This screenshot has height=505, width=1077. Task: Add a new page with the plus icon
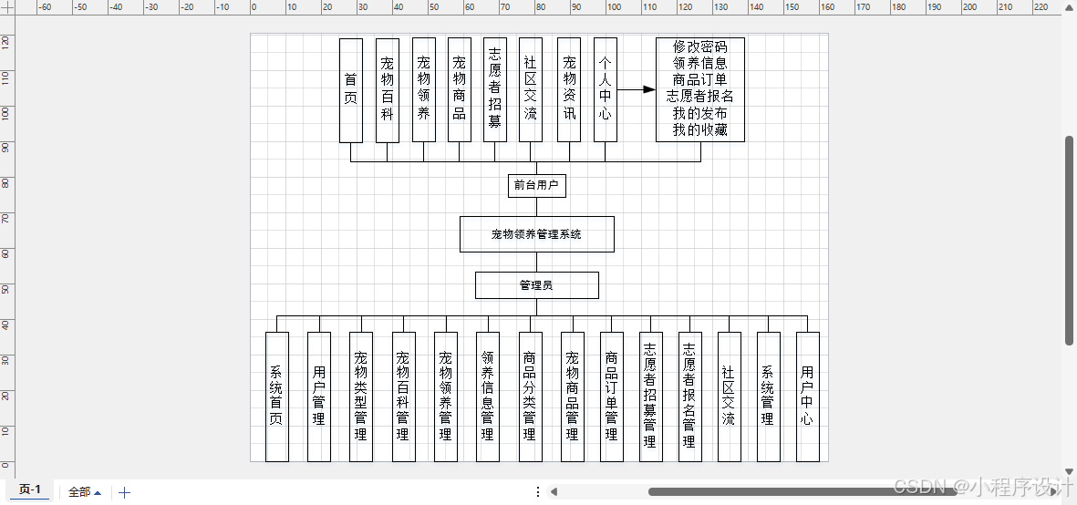(124, 492)
